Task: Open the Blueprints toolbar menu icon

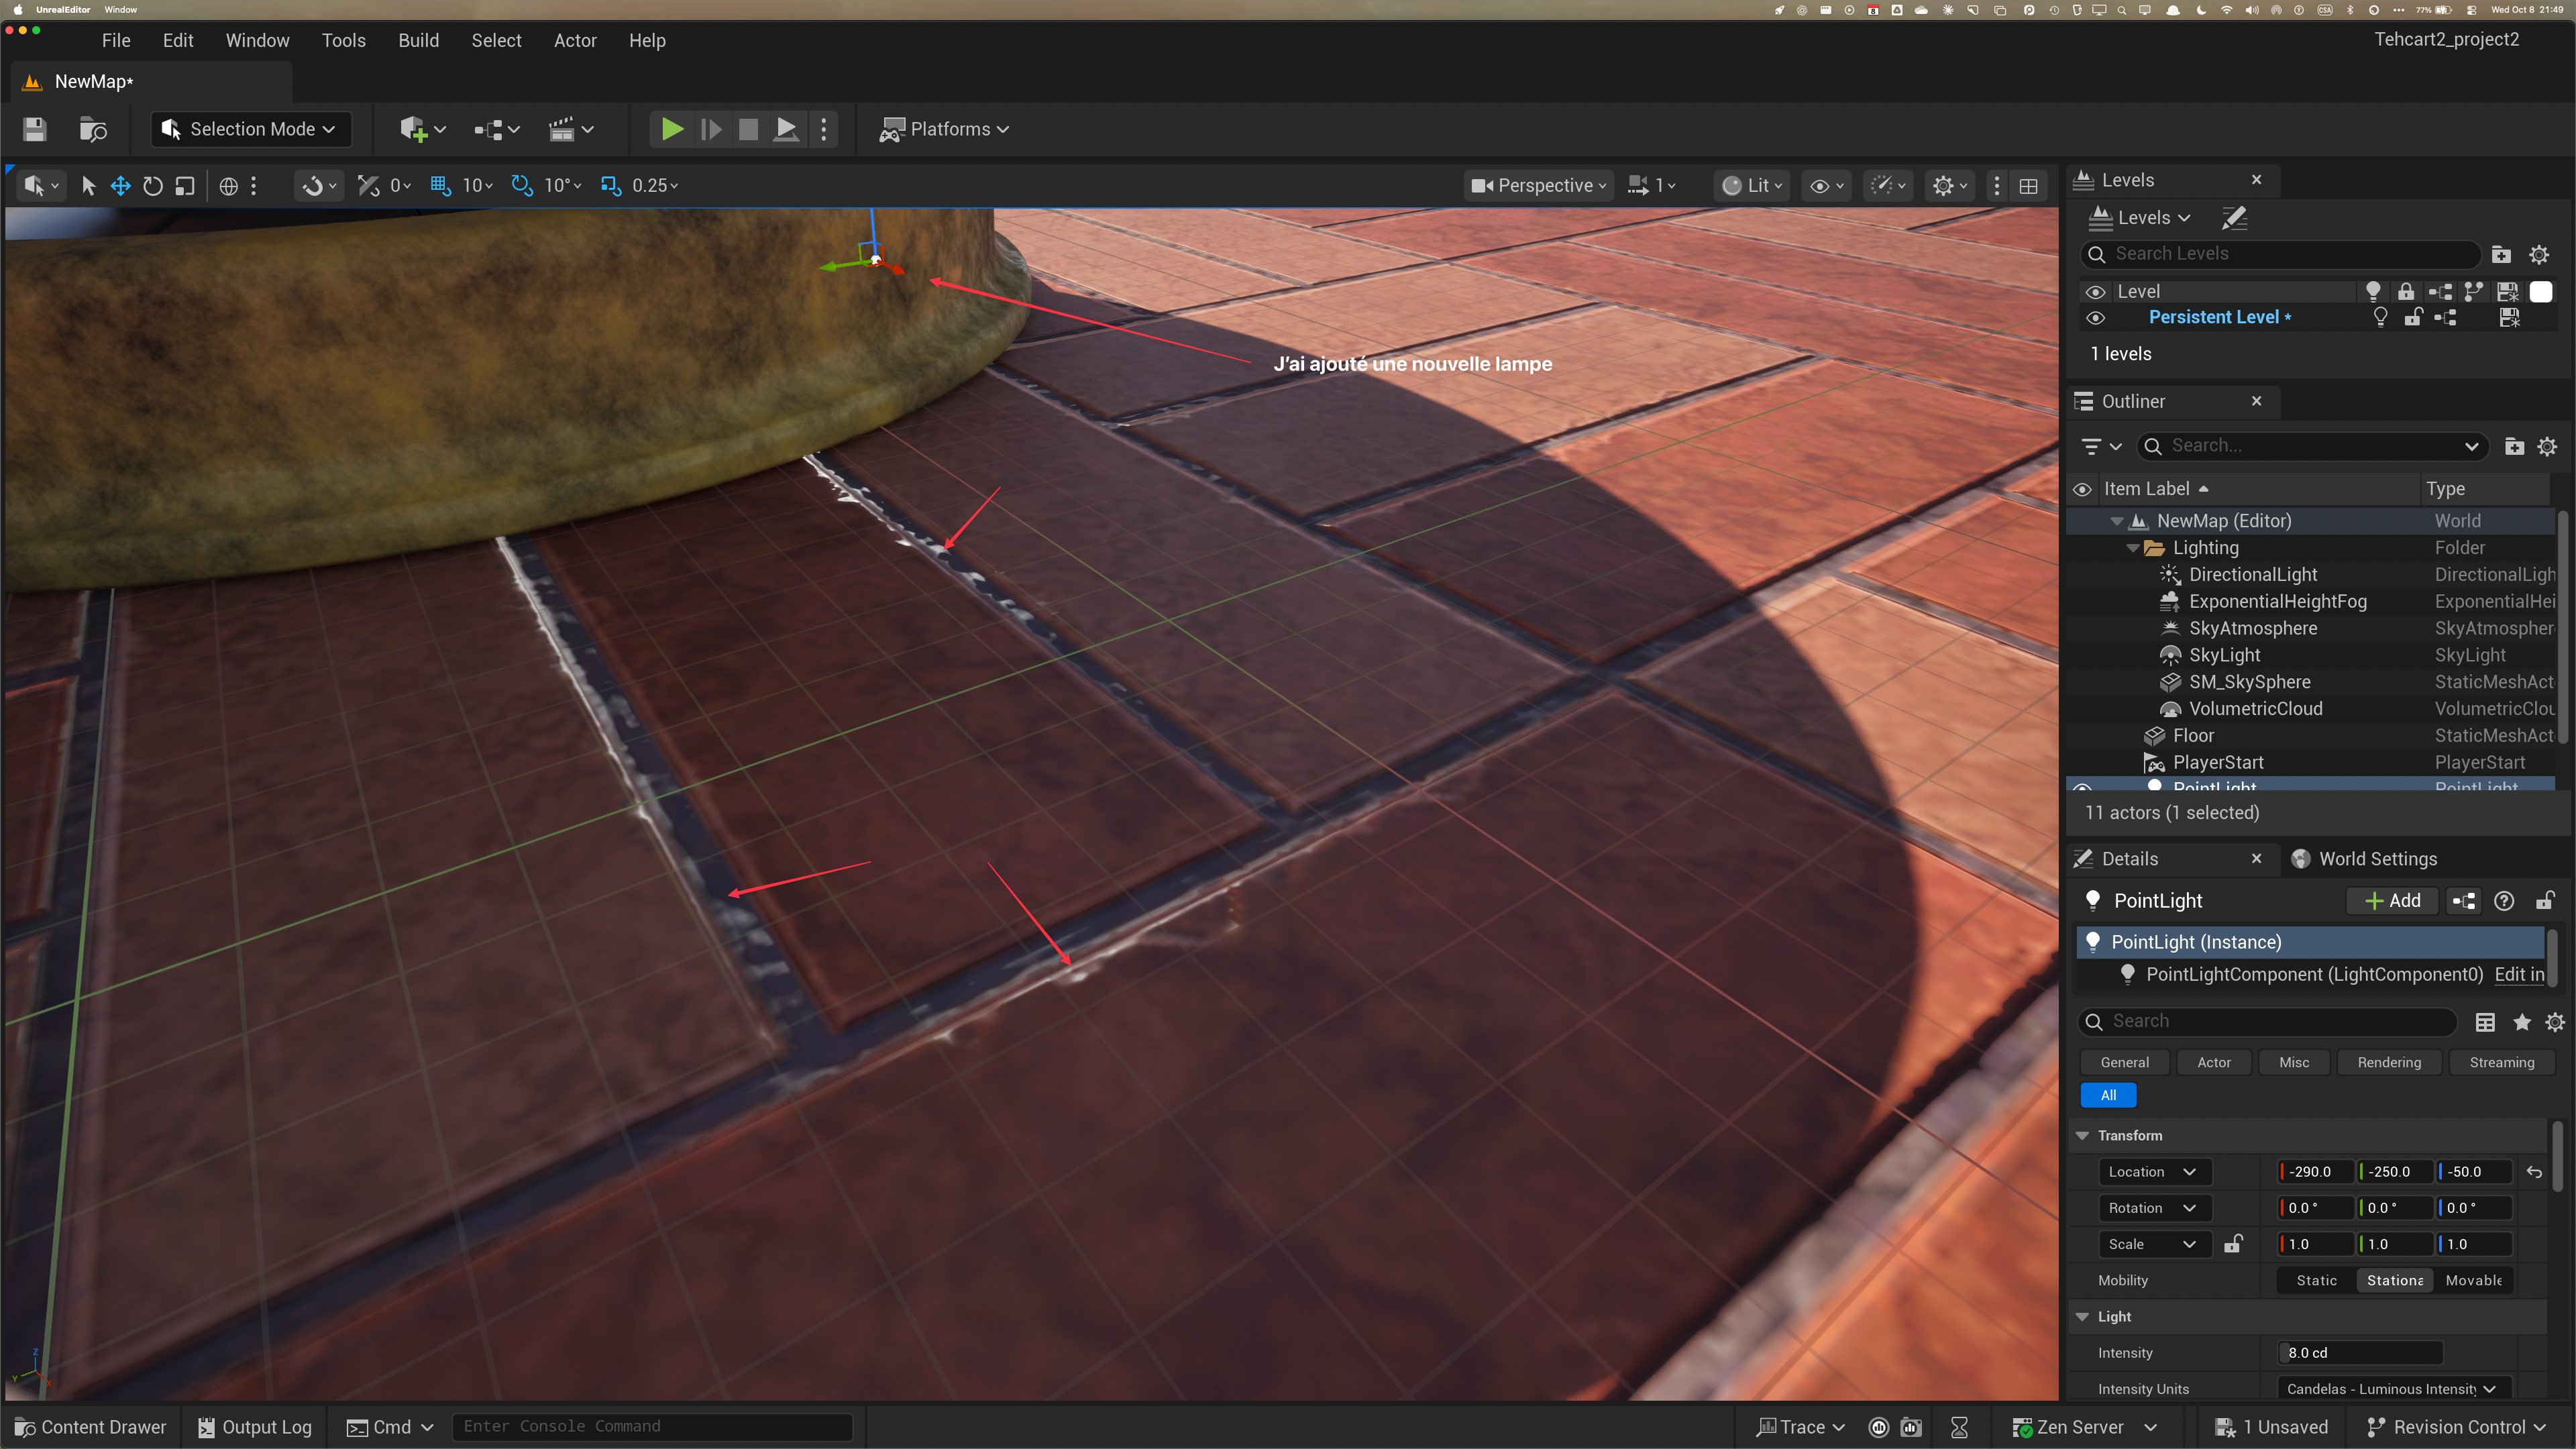Action: [496, 129]
